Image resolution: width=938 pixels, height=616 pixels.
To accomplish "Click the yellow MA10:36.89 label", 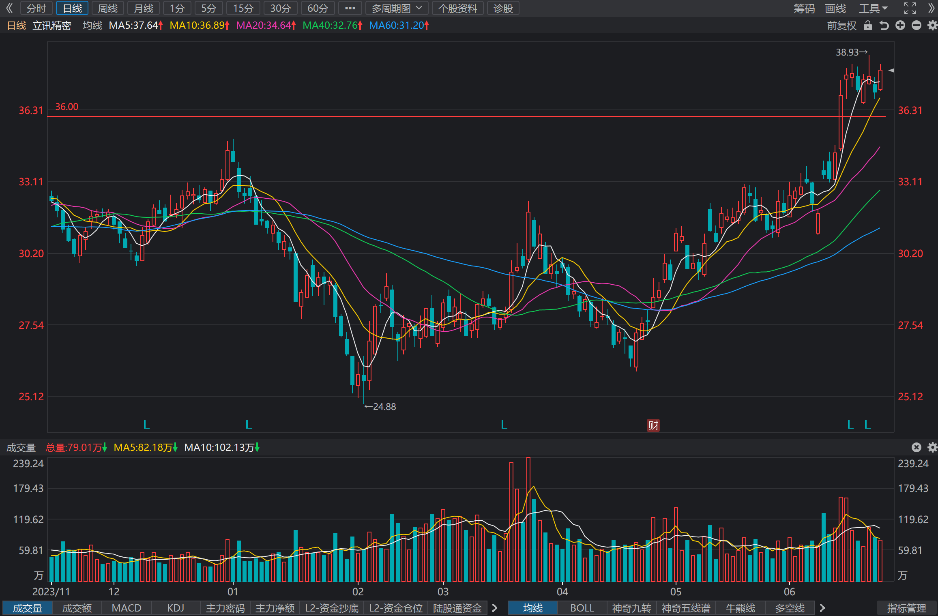I will 200,26.
